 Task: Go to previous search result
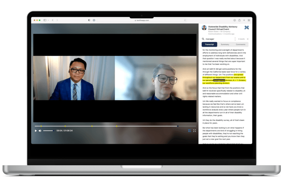click(235, 38)
